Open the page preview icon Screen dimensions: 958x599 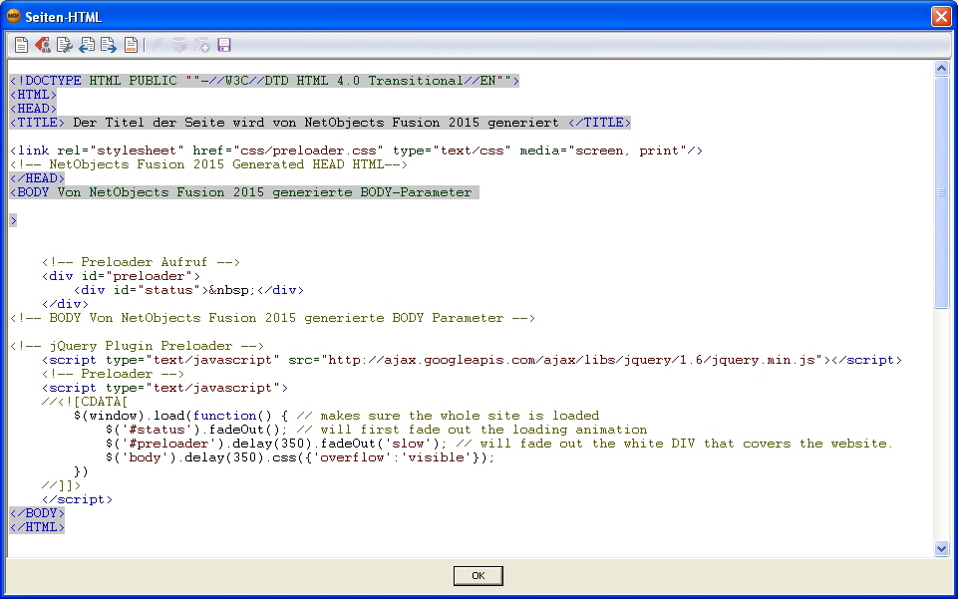(131, 45)
